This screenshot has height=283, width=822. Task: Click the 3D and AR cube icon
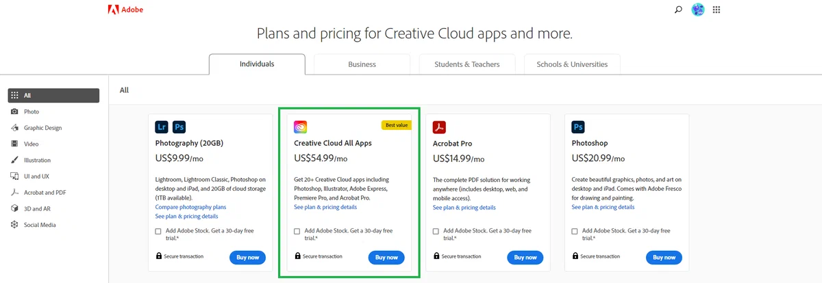pos(15,208)
